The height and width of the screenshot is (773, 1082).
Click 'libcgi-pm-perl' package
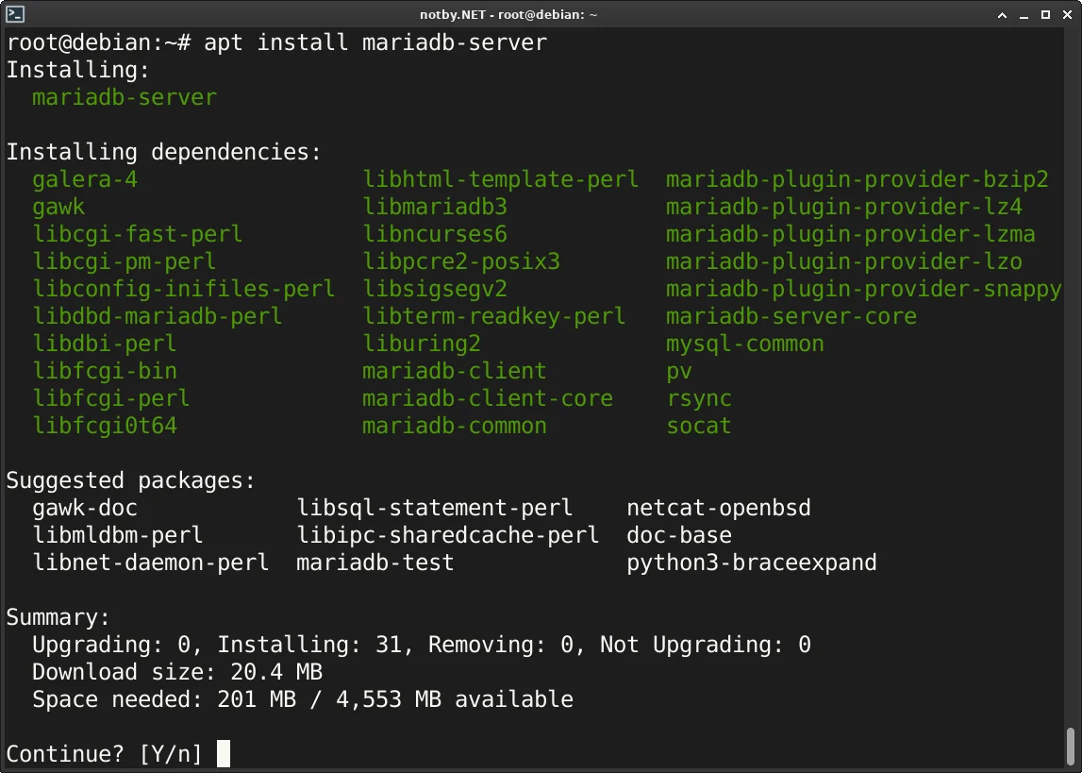click(125, 261)
